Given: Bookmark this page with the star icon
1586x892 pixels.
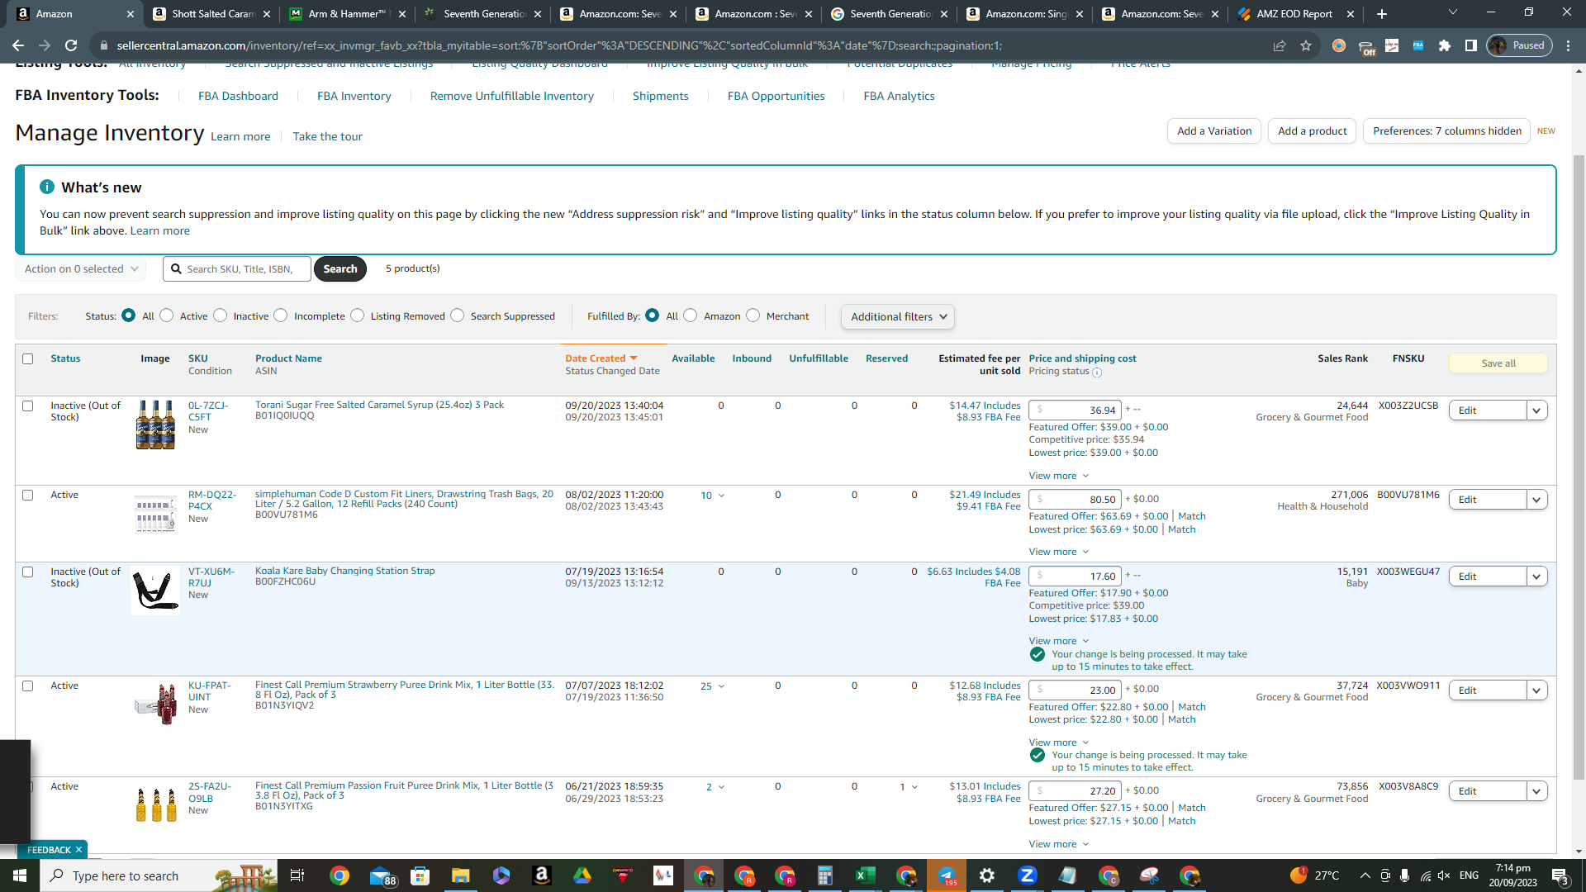Looking at the screenshot, I should pos(1306,45).
